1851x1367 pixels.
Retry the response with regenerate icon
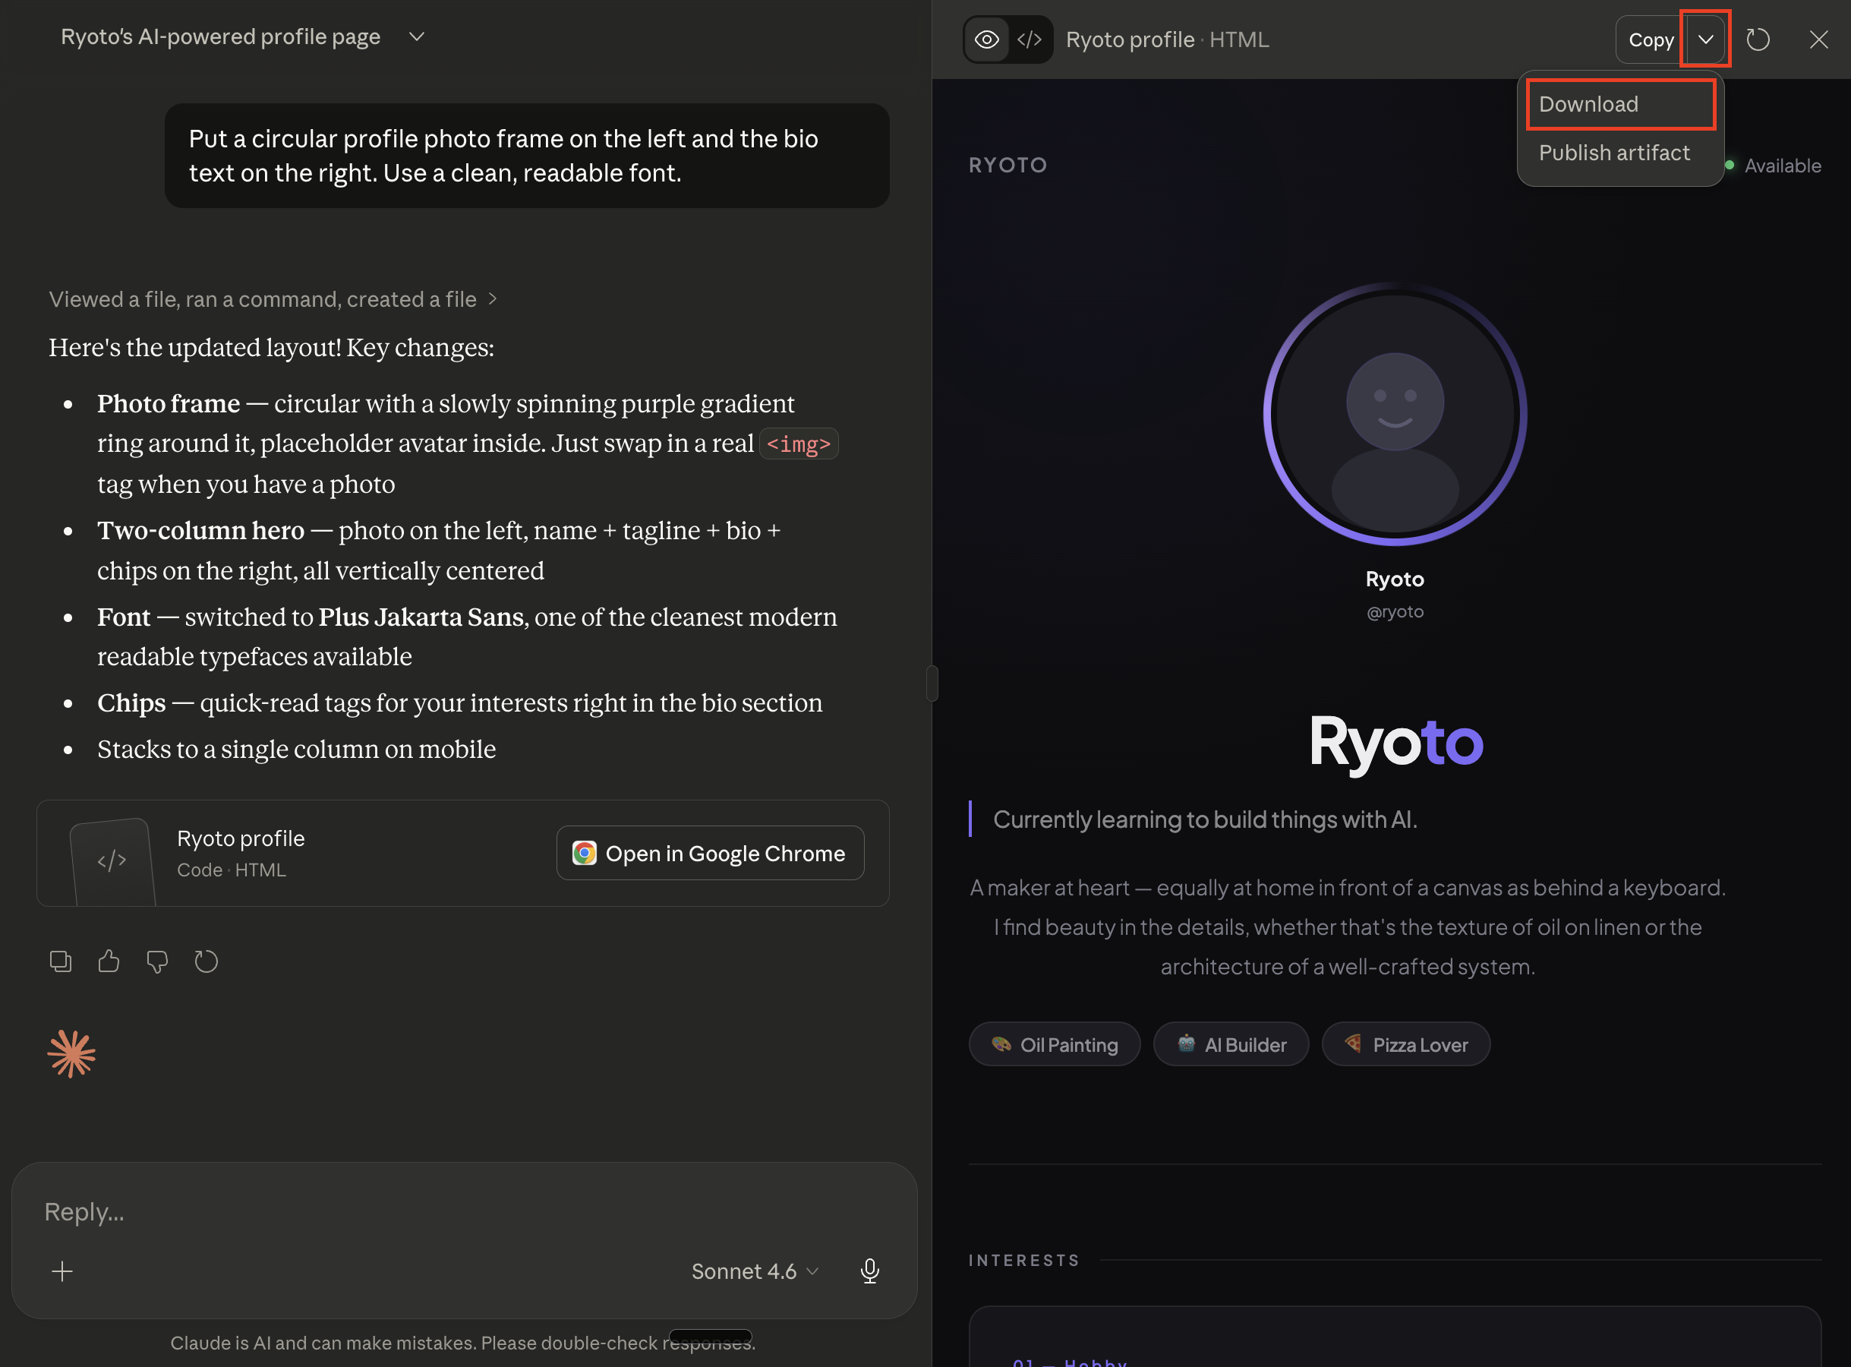(206, 961)
